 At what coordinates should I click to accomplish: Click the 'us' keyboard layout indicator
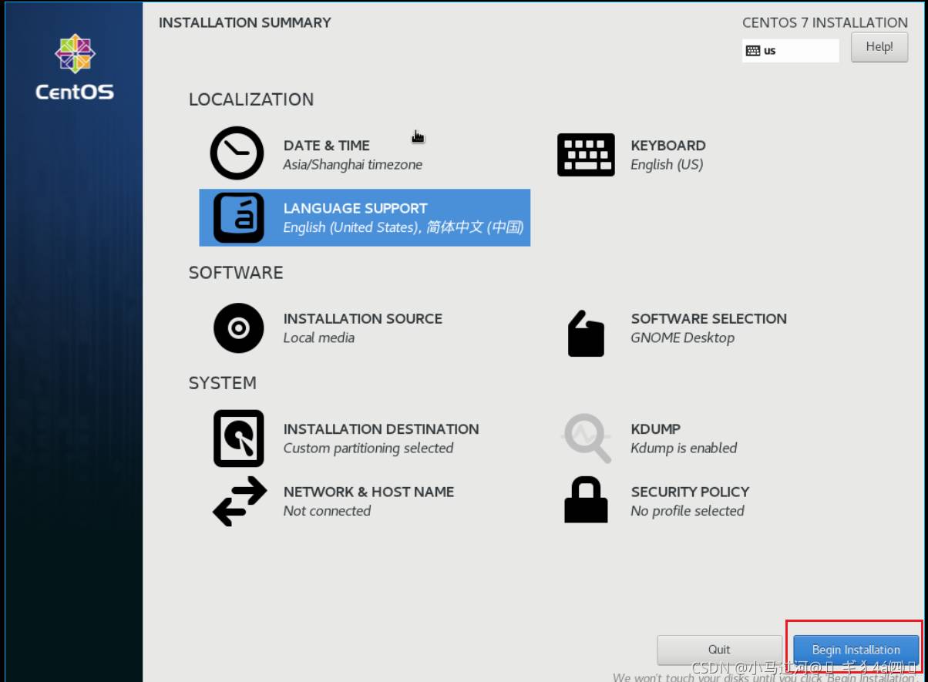789,51
